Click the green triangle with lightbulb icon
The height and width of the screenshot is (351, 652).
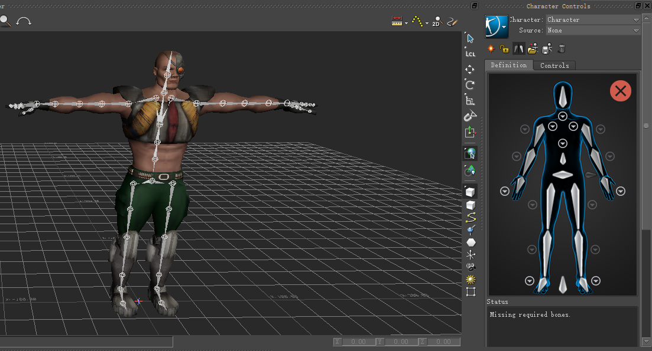471,170
